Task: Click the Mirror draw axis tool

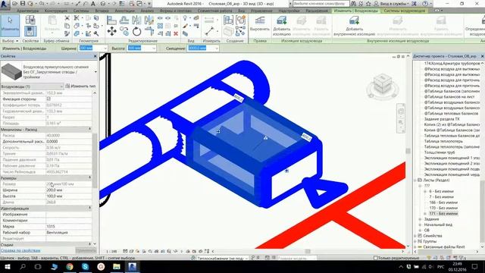Action: [149, 20]
